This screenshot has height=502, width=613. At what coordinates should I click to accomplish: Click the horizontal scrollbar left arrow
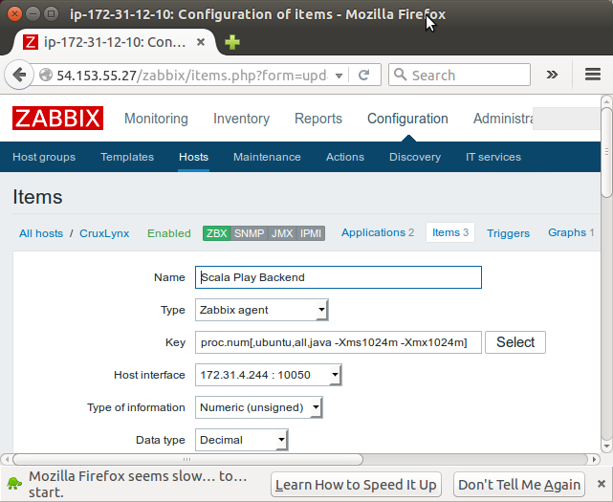[7, 459]
